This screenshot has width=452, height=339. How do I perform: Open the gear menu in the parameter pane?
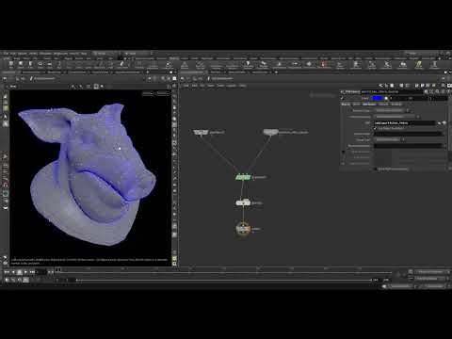[426, 91]
